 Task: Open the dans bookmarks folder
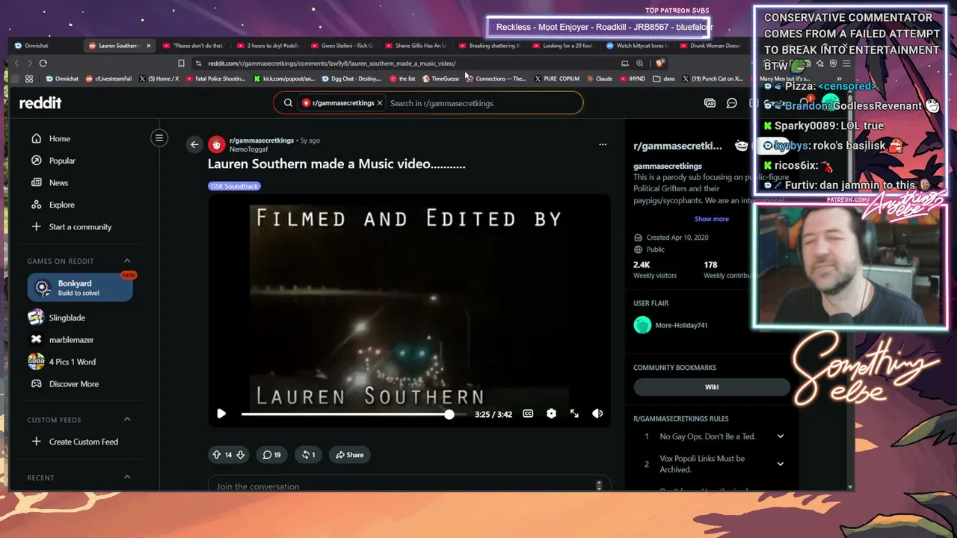click(664, 78)
